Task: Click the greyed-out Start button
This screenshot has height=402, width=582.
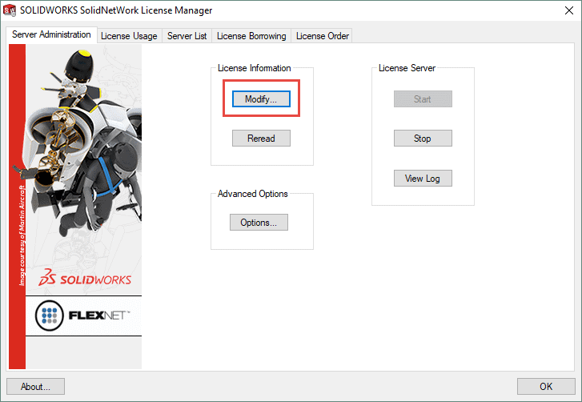Action: click(x=423, y=99)
